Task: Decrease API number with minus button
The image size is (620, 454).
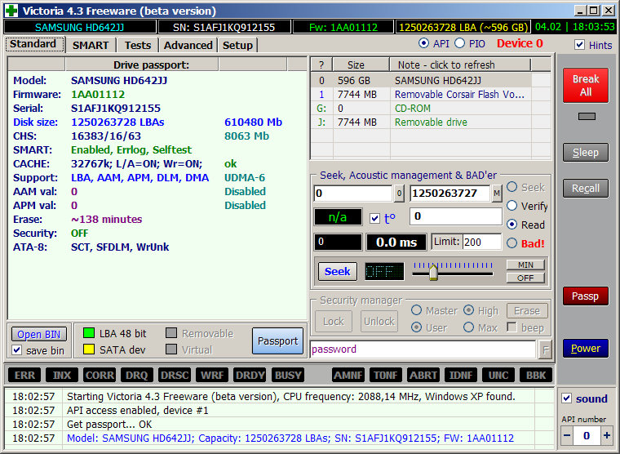Action: [x=567, y=436]
